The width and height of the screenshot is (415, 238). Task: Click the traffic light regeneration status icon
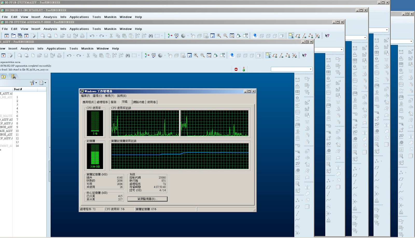click(244, 69)
